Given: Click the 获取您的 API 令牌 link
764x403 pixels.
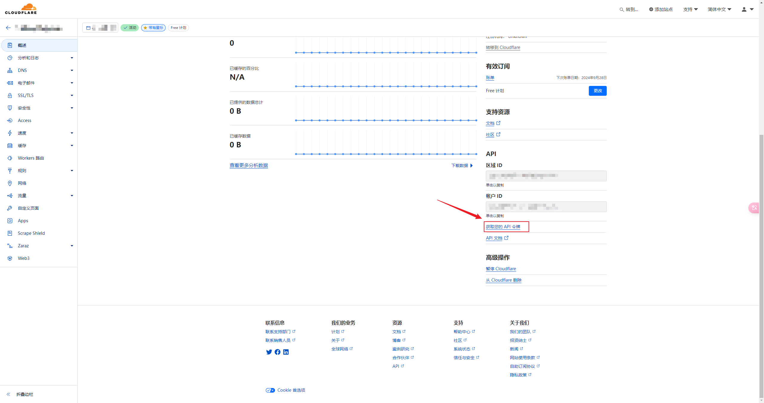Looking at the screenshot, I should [x=503, y=227].
